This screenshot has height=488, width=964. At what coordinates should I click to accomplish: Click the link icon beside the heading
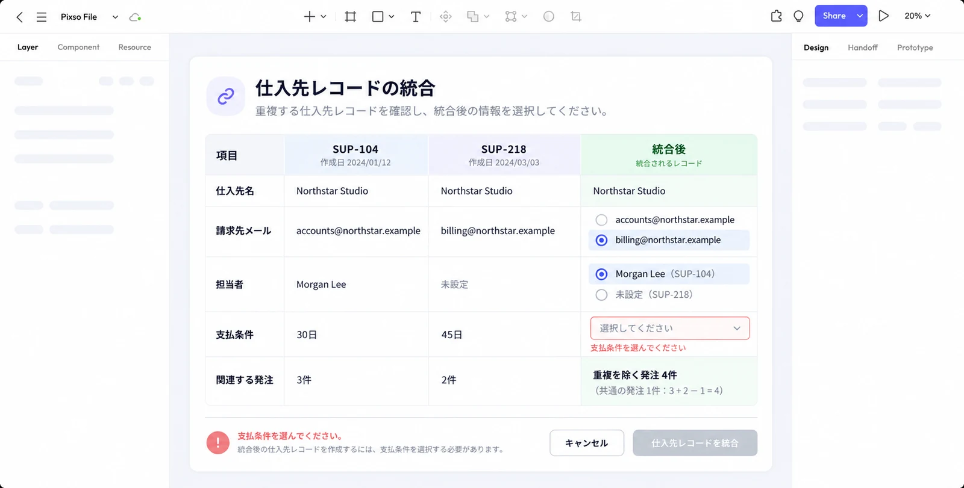226,96
